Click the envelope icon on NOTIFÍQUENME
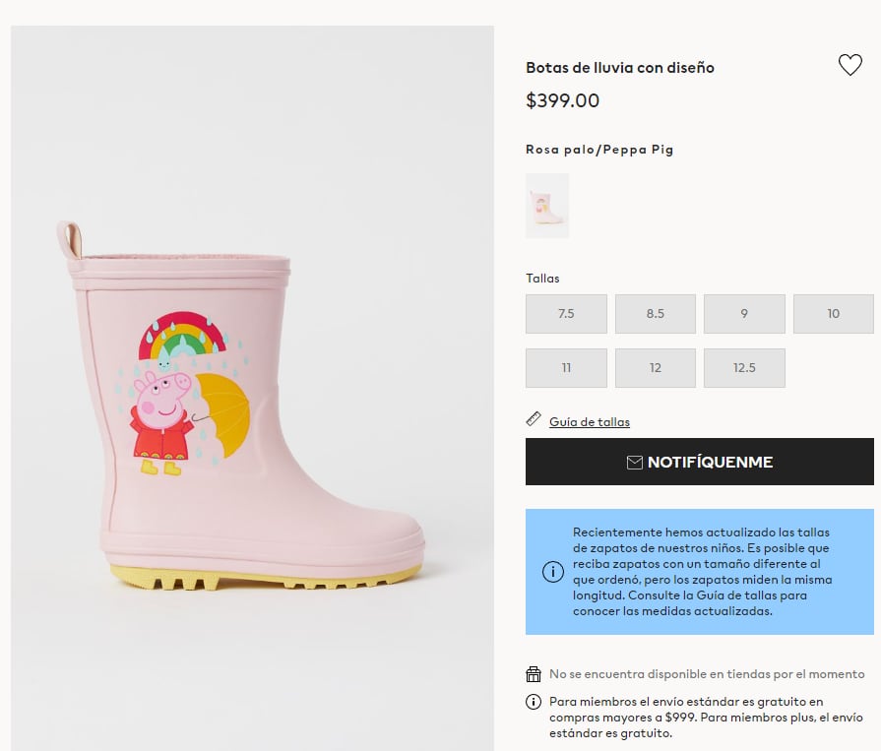Screen dimensions: 881x751 click(635, 462)
